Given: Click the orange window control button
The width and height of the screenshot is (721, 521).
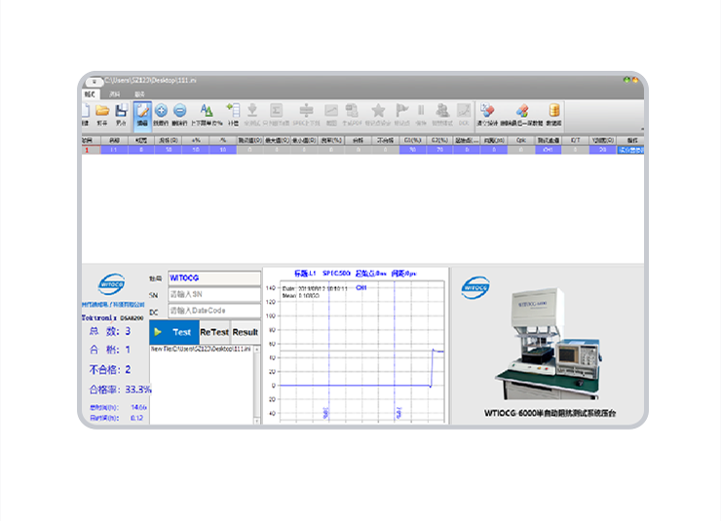Looking at the screenshot, I should tap(635, 80).
